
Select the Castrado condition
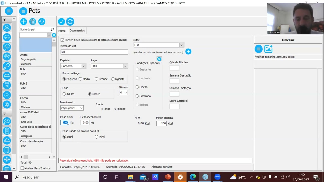[x=137, y=96]
